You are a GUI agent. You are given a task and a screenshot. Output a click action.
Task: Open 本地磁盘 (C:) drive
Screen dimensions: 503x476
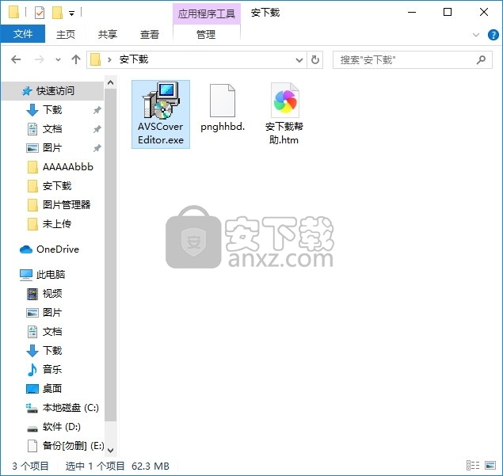click(x=70, y=408)
